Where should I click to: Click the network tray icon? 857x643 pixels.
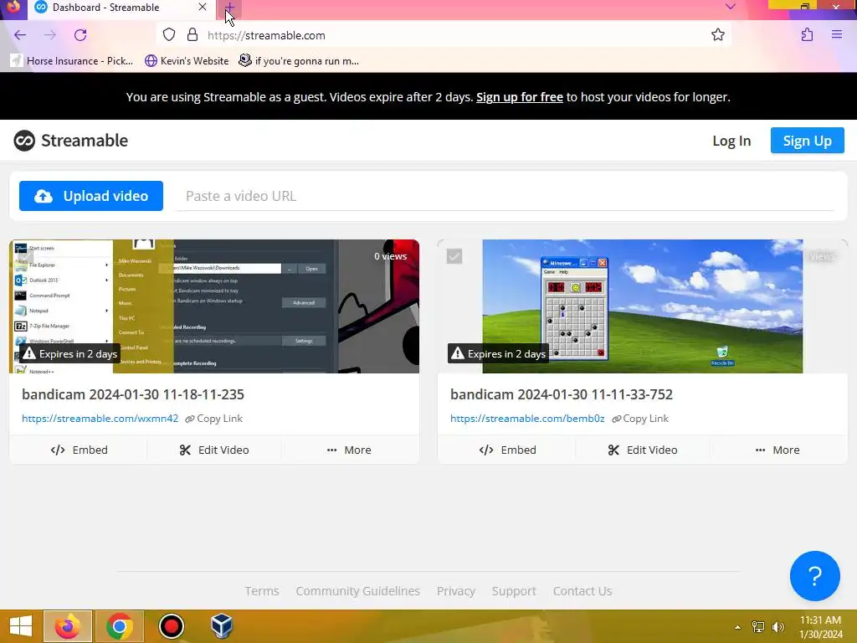[757, 627]
